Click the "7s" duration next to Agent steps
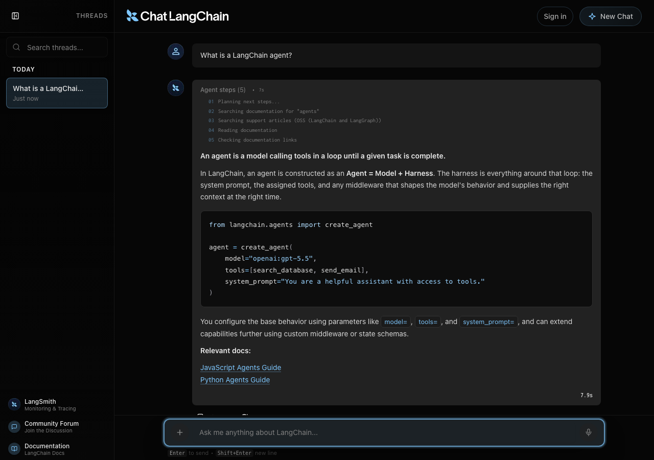 (x=261, y=90)
